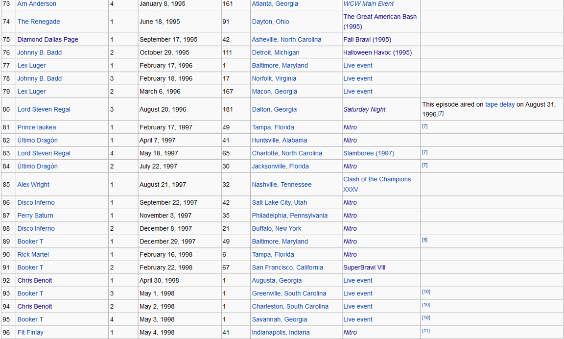Click the Macon, Georgia link

tap(275, 92)
